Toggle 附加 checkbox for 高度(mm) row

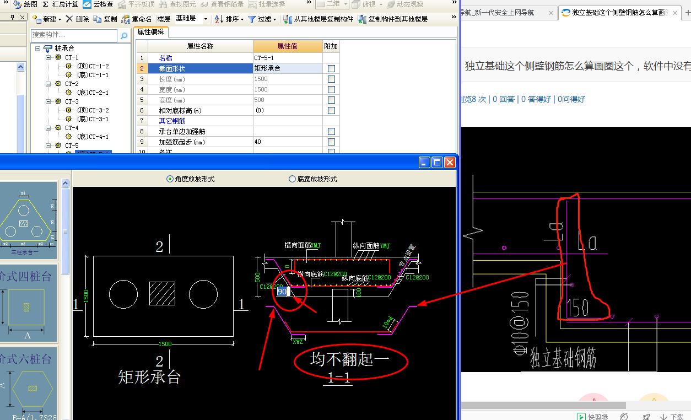pyautogui.click(x=331, y=100)
